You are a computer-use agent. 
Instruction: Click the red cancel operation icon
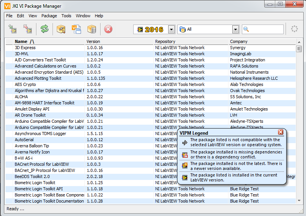tap(108, 29)
